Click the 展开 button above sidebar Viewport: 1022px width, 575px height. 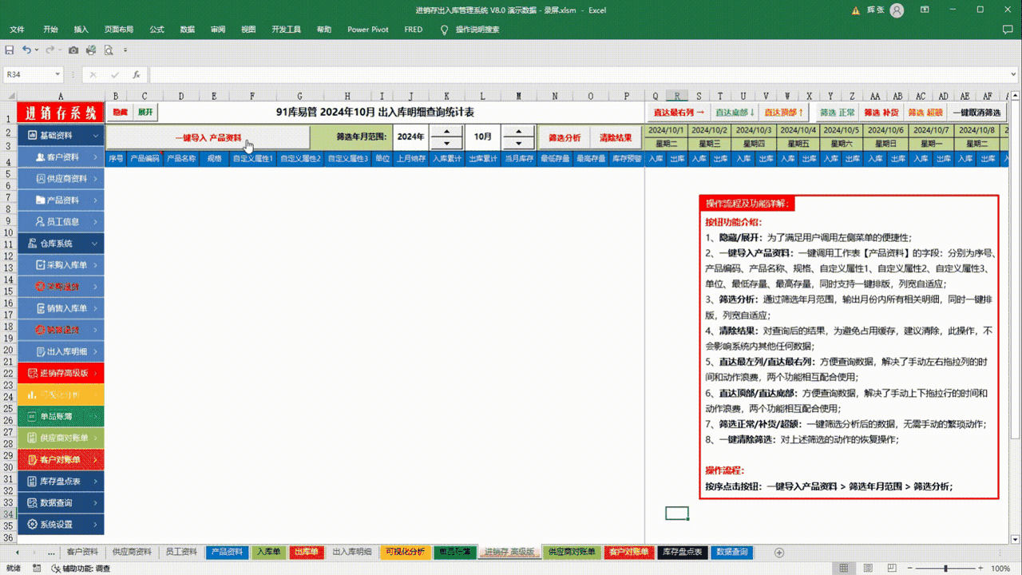coord(145,113)
